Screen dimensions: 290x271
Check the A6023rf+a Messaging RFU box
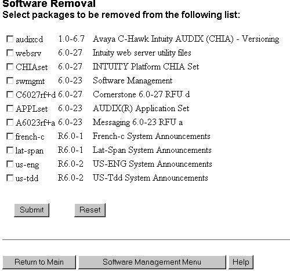tap(10, 122)
